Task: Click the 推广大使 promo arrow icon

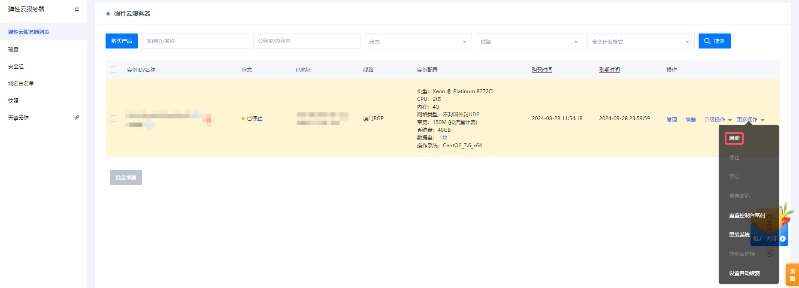Action: click(783, 239)
